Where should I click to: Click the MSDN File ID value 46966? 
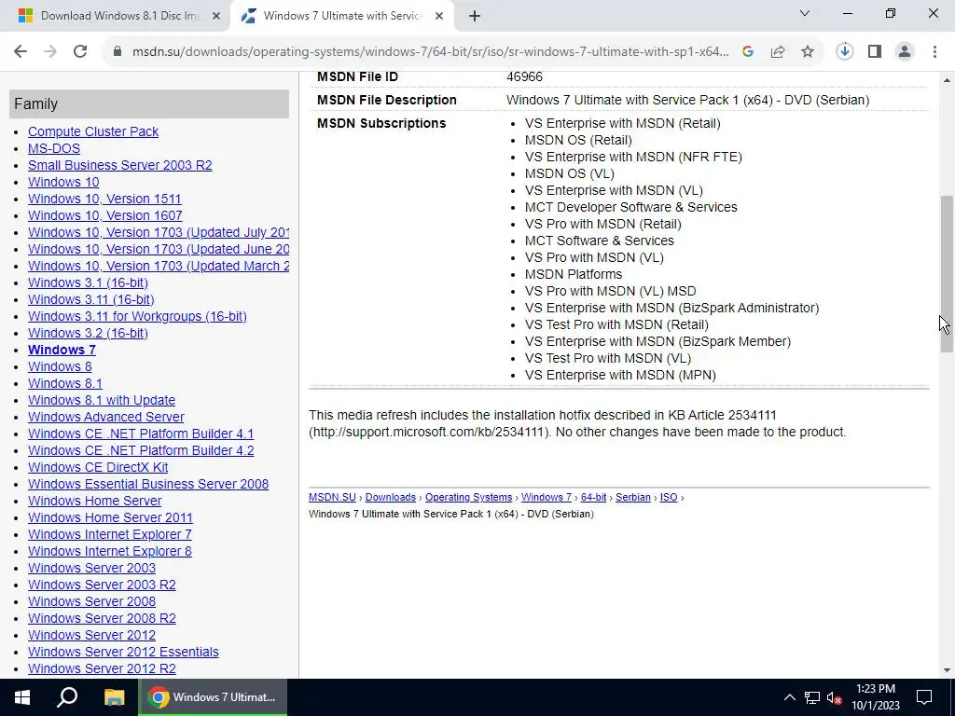(524, 76)
